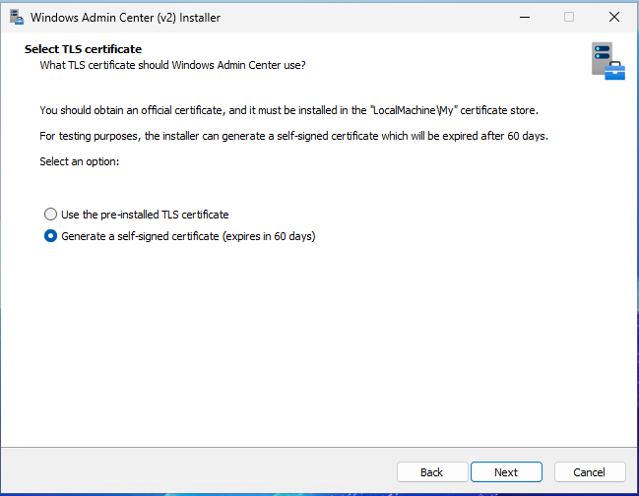Close the Windows Admin Center installer
The height and width of the screenshot is (496, 639).
(x=614, y=17)
